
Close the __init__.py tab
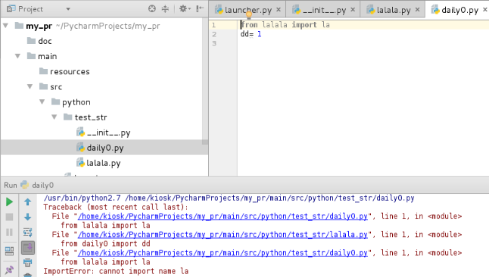(353, 10)
